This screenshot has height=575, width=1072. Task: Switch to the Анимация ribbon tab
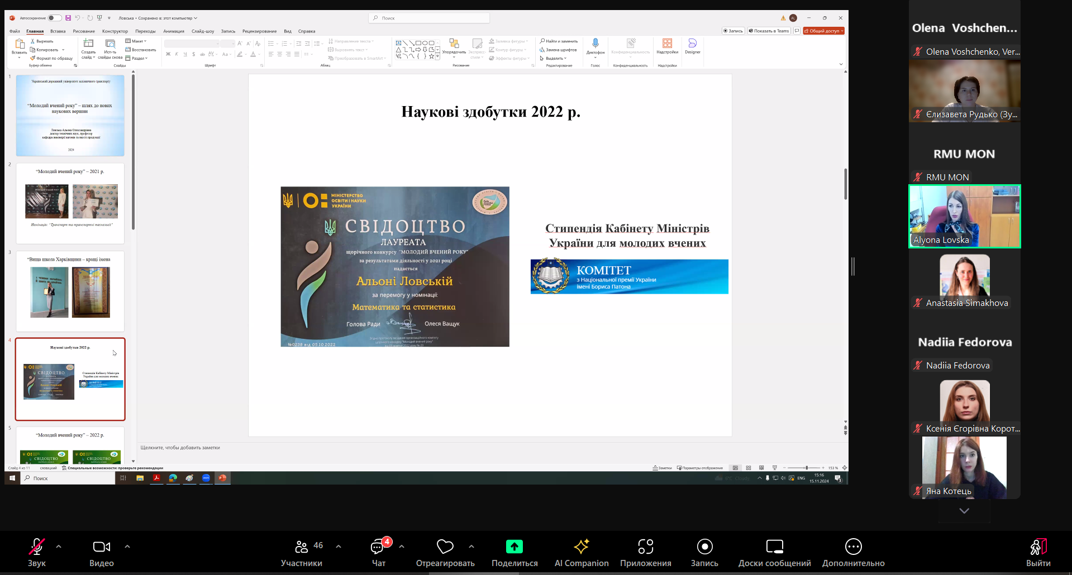174,31
